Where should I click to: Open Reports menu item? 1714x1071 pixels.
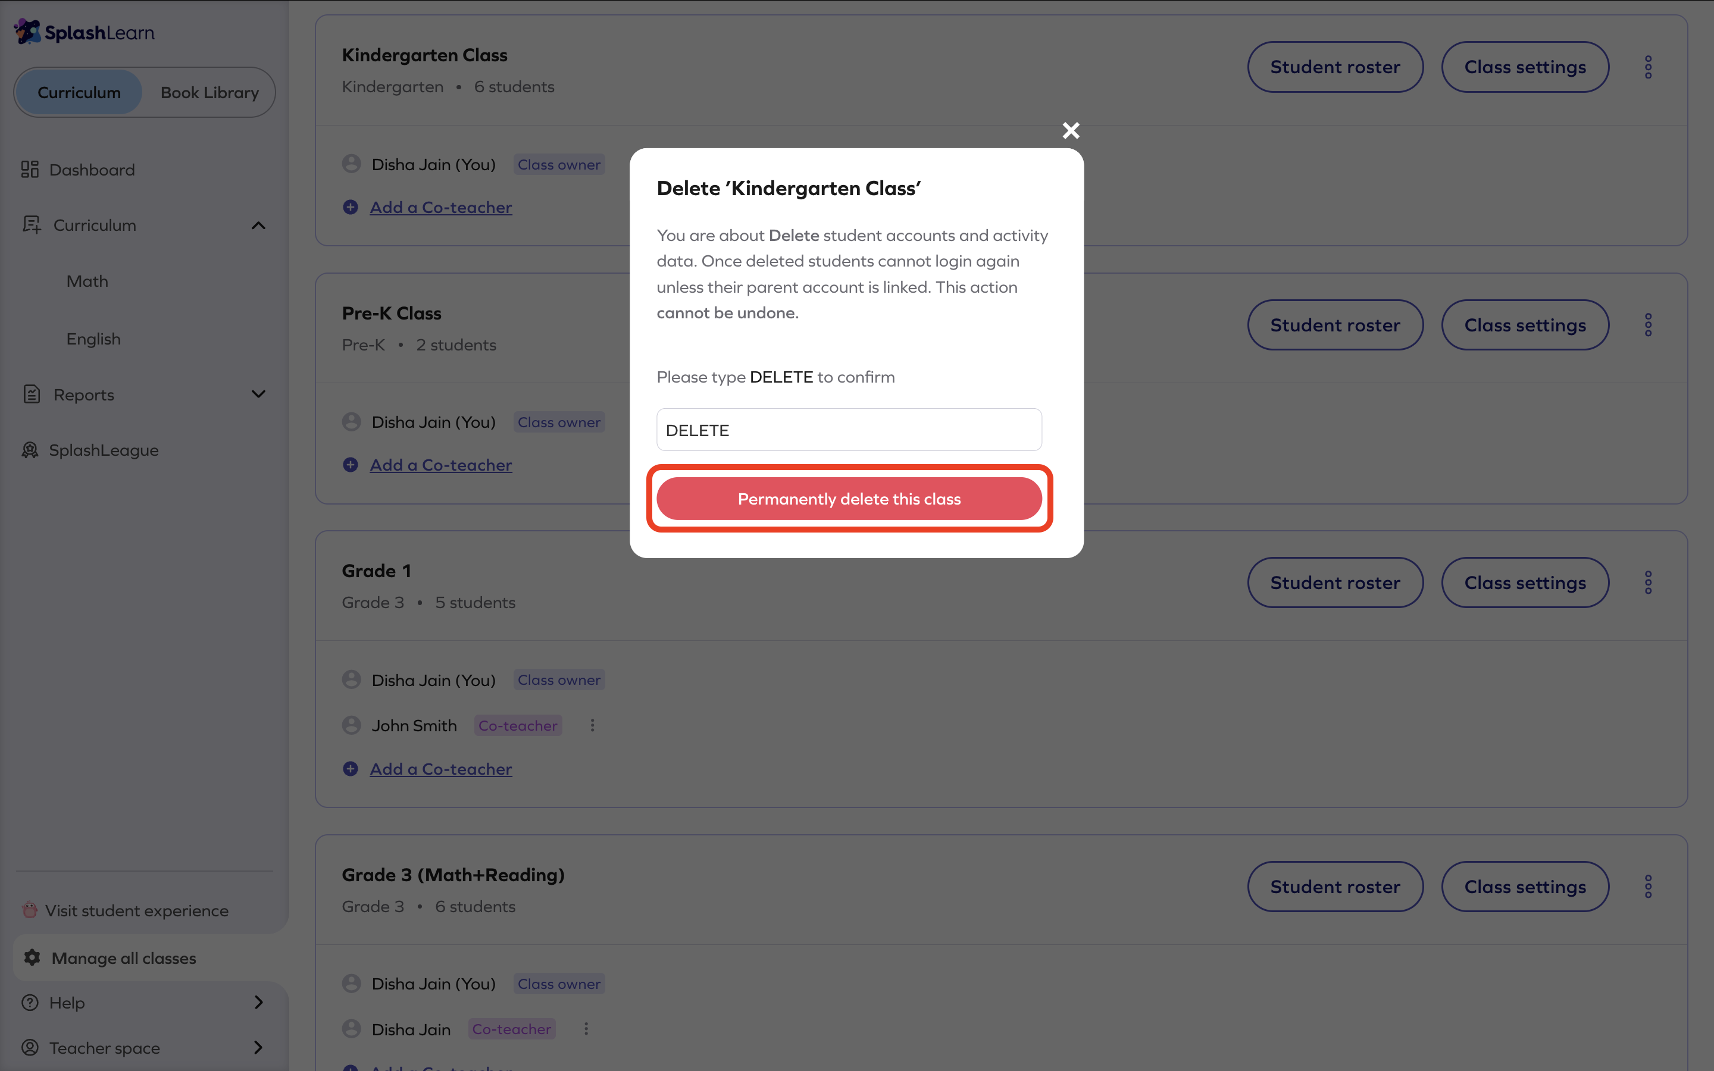coord(83,394)
